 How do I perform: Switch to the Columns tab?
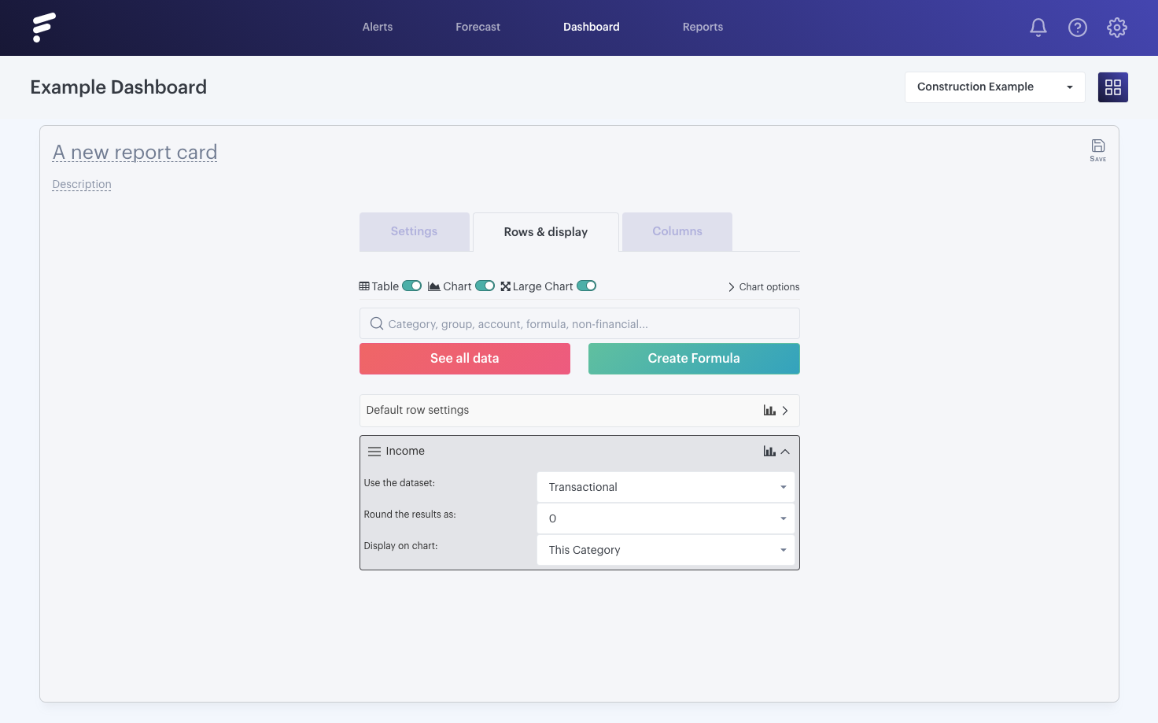677,231
